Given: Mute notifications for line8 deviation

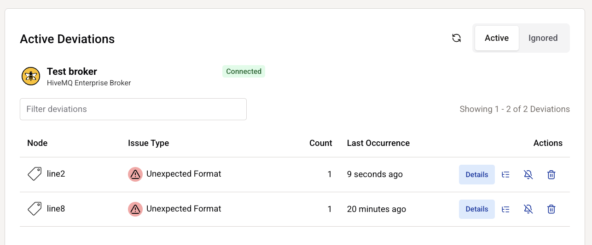Looking at the screenshot, I should (528, 209).
